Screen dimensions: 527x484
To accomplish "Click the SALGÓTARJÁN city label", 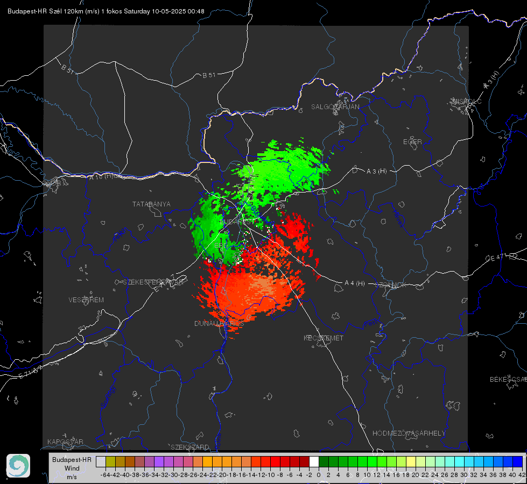I will click(x=335, y=107).
